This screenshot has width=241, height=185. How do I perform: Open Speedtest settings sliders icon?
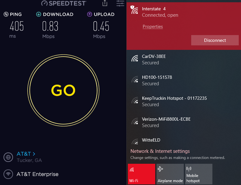click(x=121, y=3)
